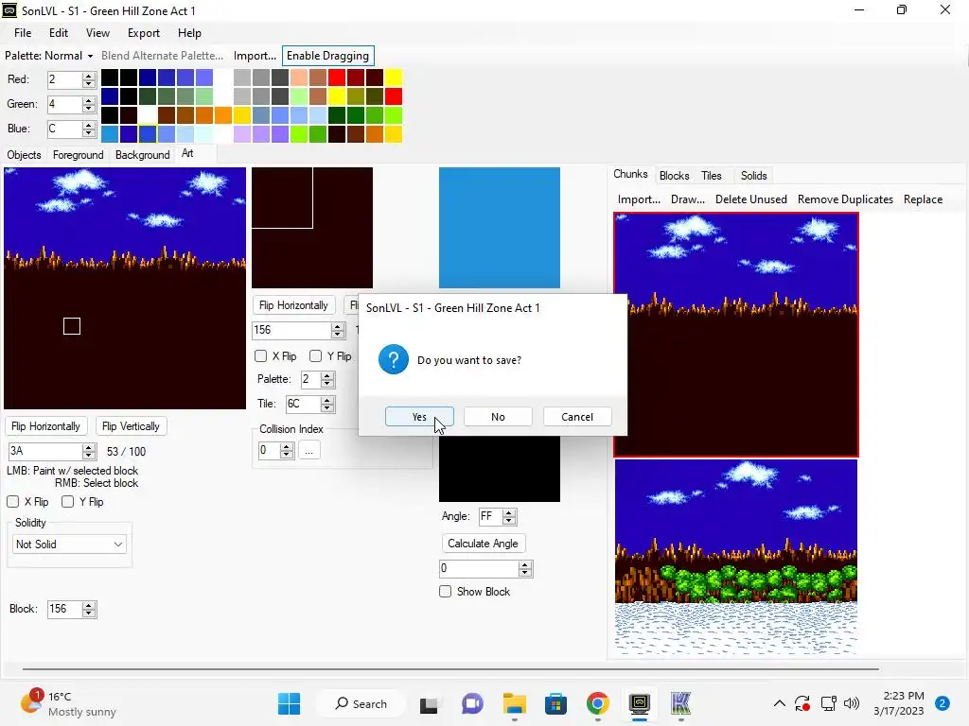Click the Replace button
This screenshot has height=726, width=969.
[923, 199]
